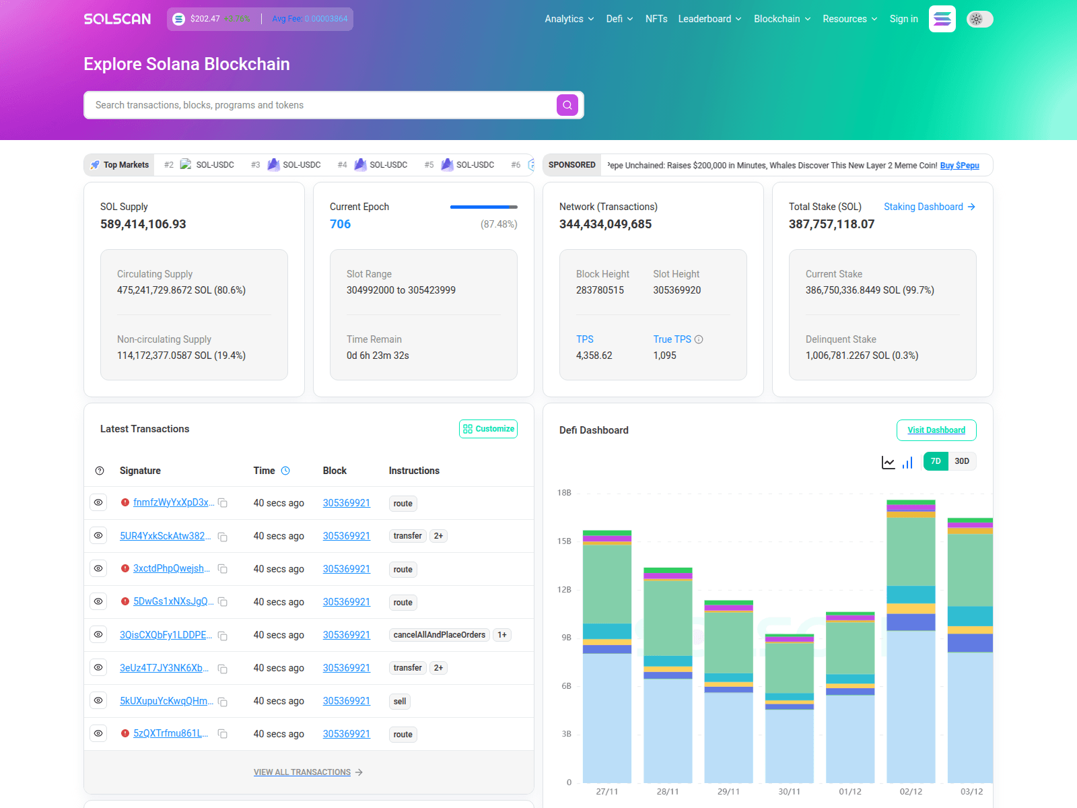1077x808 pixels.
Task: Expand the Analytics dropdown menu
Action: click(x=569, y=19)
